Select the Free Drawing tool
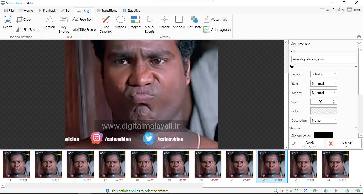363x194 pixels. [x=106, y=24]
